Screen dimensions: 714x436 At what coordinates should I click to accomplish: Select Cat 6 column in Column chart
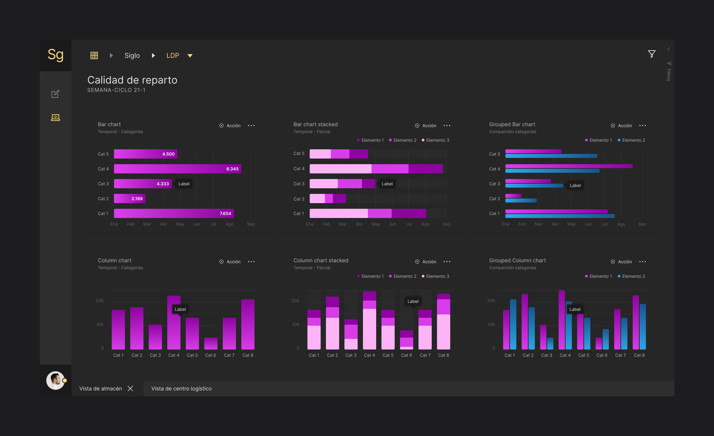point(211,344)
